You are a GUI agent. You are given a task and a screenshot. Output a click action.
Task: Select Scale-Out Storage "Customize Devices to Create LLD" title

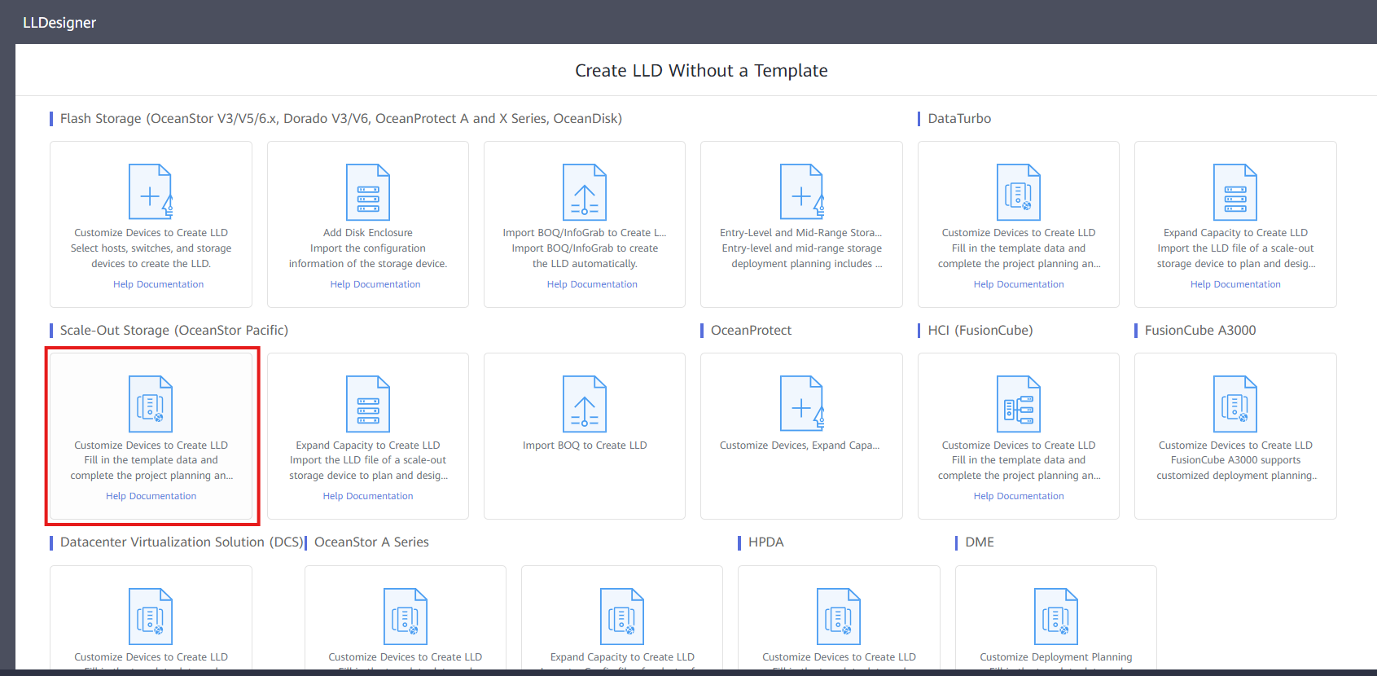click(151, 446)
